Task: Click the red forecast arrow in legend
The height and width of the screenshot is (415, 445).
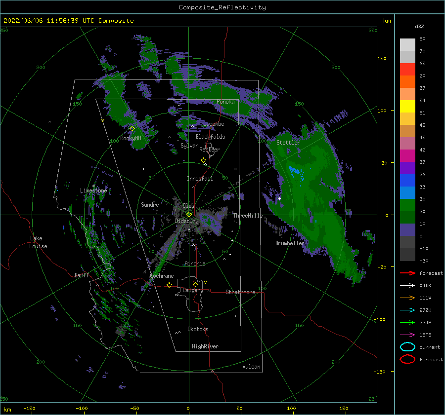Action: tap(407, 273)
